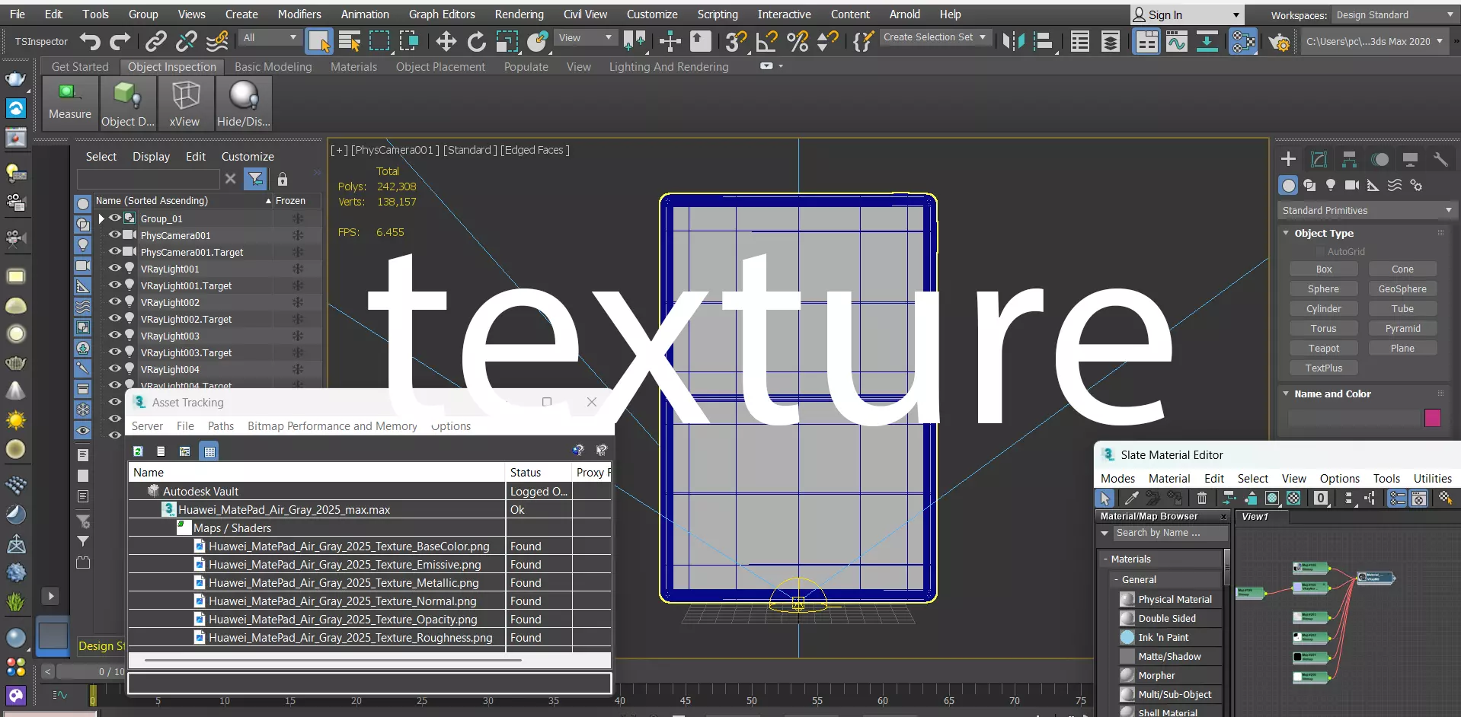Open the Modify panel tab icon
Viewport: 1461px width, 717px height.
point(1319,159)
